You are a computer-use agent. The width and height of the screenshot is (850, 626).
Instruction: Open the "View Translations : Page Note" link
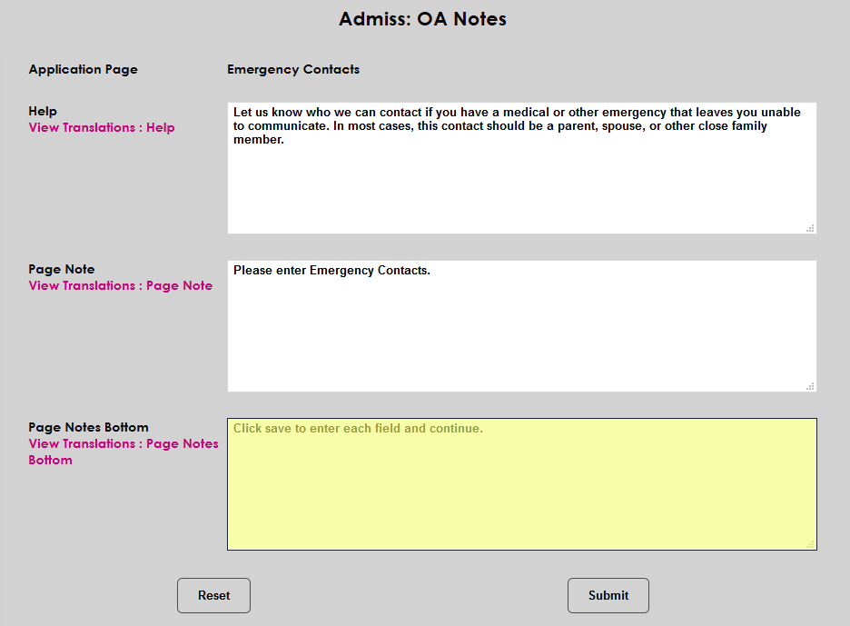pos(120,285)
